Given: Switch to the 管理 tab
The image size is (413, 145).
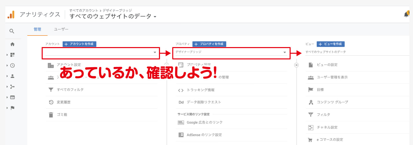Looking at the screenshot, I should pos(37,29).
